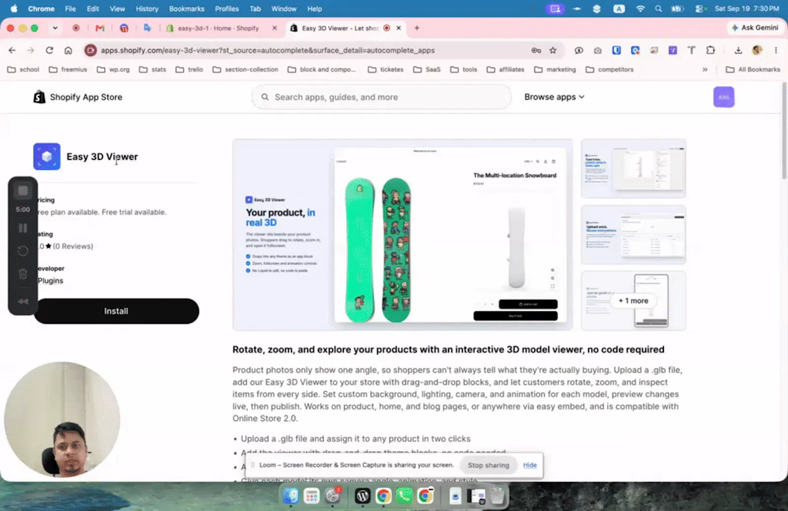Pause the Loom recording
This screenshot has height=511, width=788.
23,228
